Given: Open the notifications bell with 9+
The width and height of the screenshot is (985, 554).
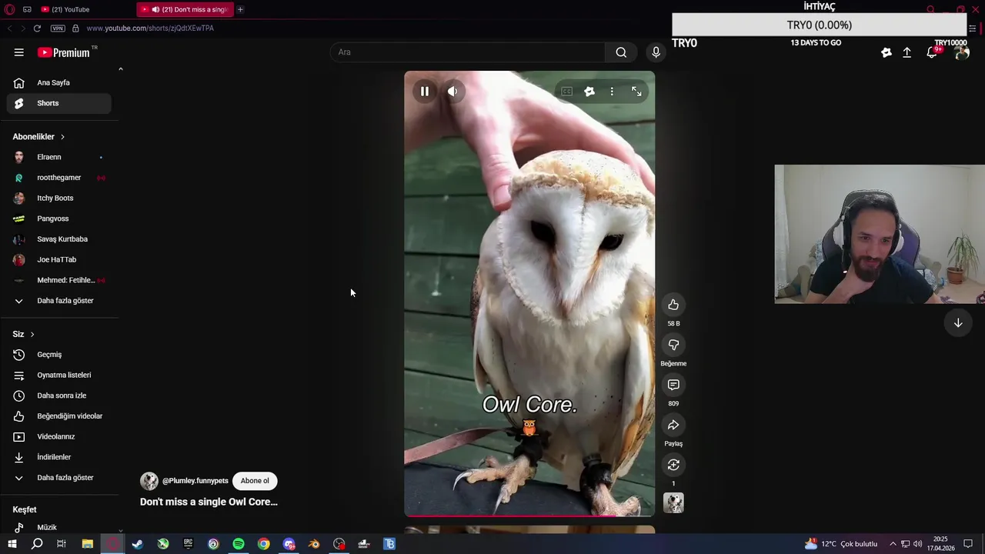Looking at the screenshot, I should pos(932,52).
